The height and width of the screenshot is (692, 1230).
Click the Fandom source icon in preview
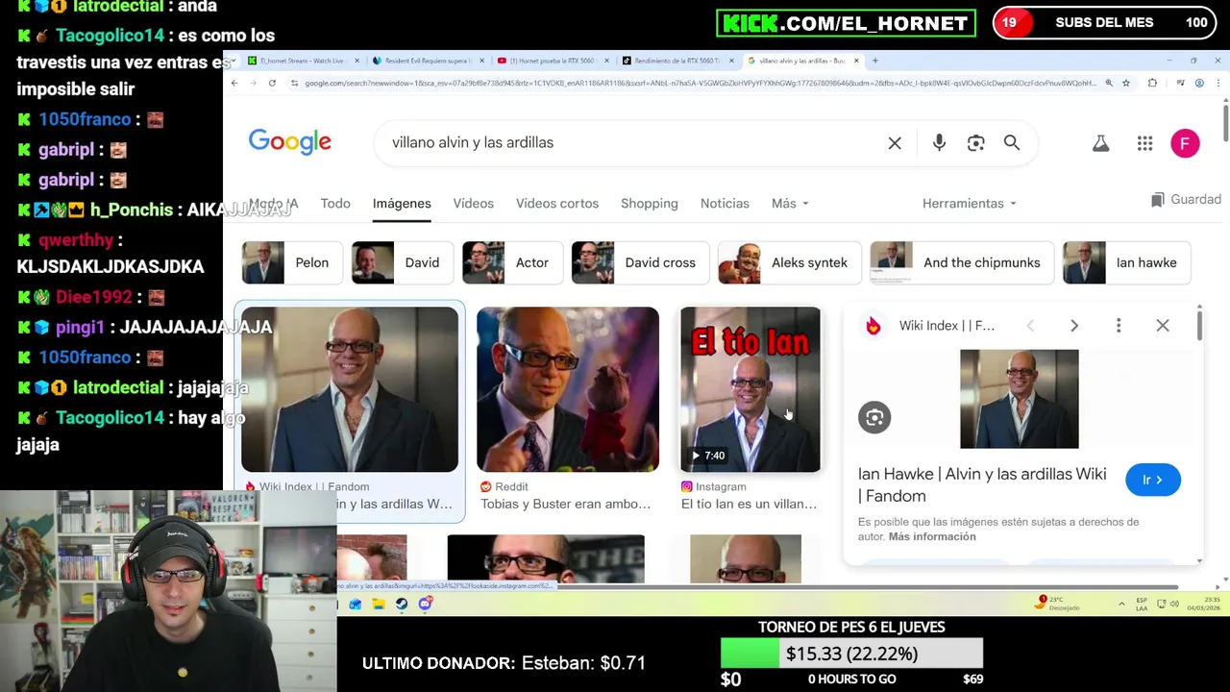[873, 326]
